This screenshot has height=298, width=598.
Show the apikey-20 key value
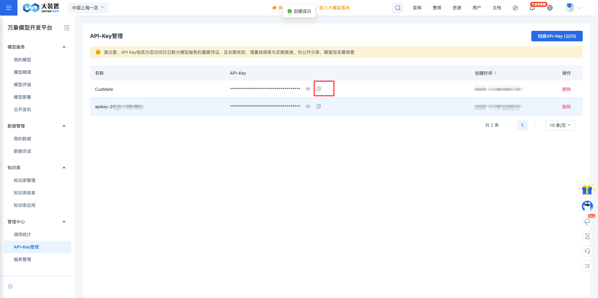(308, 106)
